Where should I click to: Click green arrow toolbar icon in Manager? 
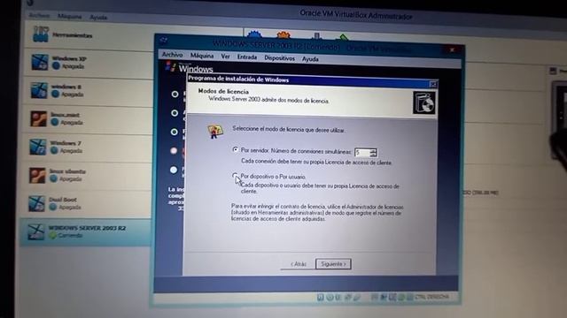click(343, 37)
